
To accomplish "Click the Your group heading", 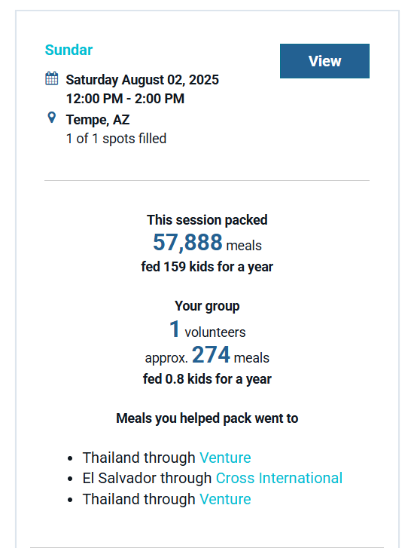I will [207, 306].
